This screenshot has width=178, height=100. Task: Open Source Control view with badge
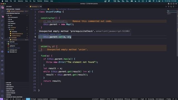coord(2,16)
